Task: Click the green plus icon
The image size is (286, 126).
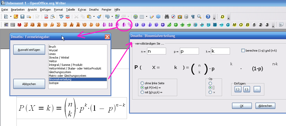Action: tap(182, 25)
